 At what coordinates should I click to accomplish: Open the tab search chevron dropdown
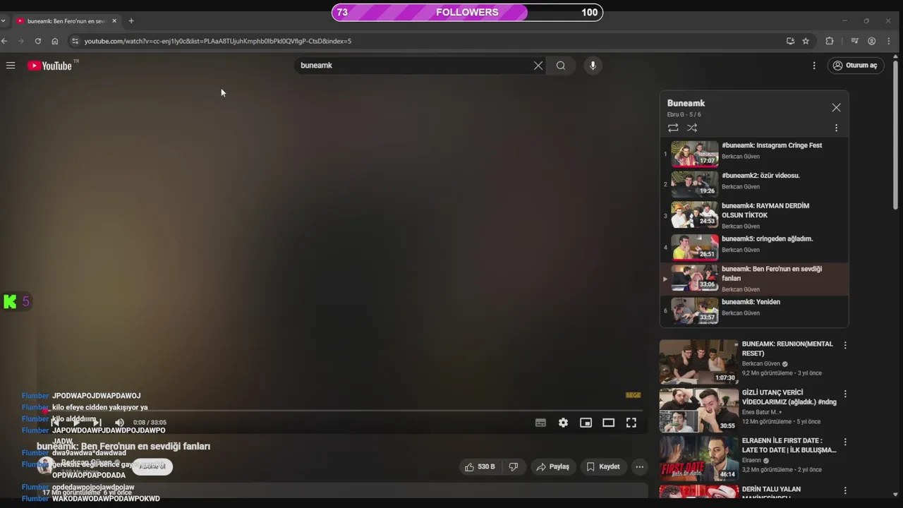4,21
